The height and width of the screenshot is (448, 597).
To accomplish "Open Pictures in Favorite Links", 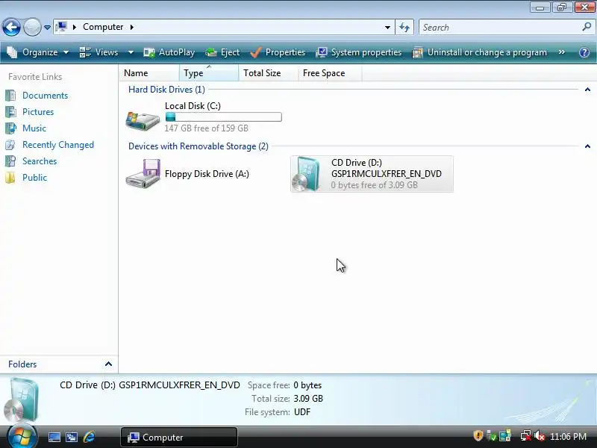I will click(38, 111).
